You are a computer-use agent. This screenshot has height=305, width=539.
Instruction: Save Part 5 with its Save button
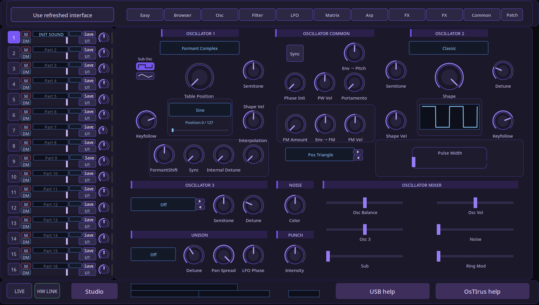click(x=89, y=96)
